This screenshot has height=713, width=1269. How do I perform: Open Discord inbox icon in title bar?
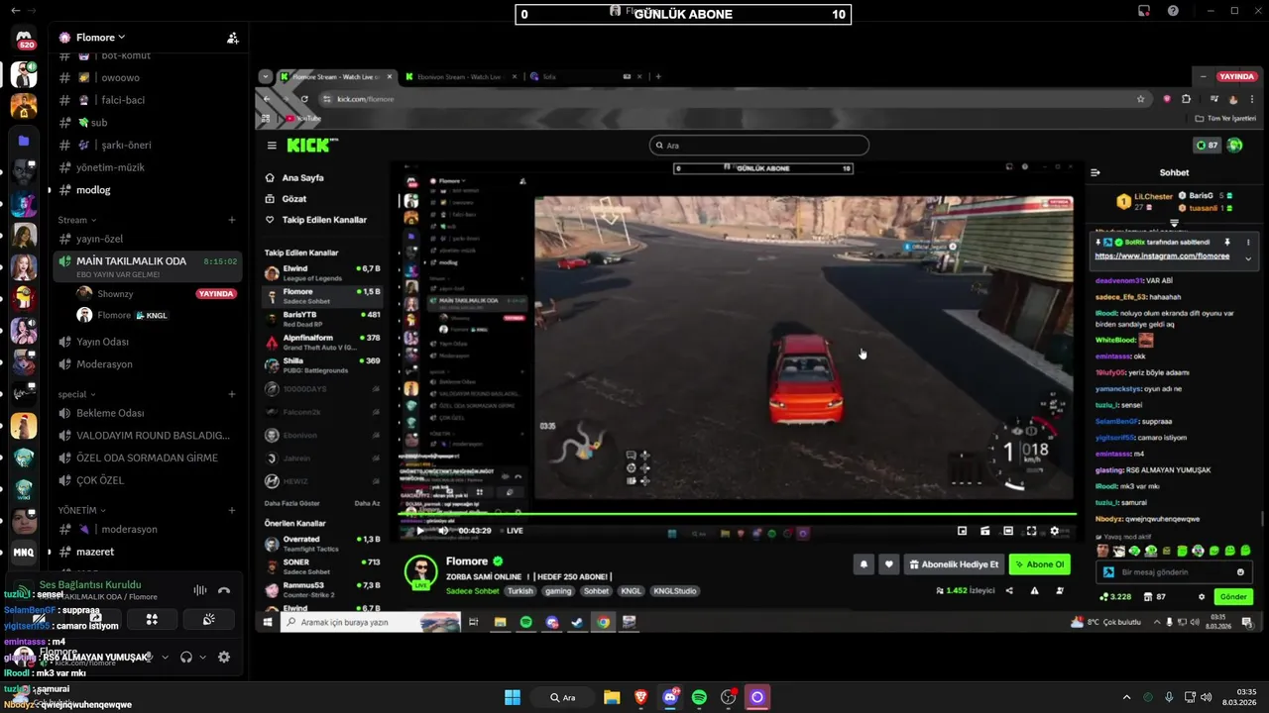click(x=1144, y=11)
